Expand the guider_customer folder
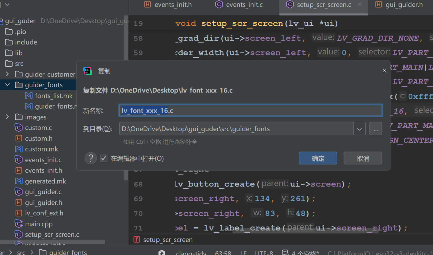This screenshot has height=255, width=433. point(7,74)
